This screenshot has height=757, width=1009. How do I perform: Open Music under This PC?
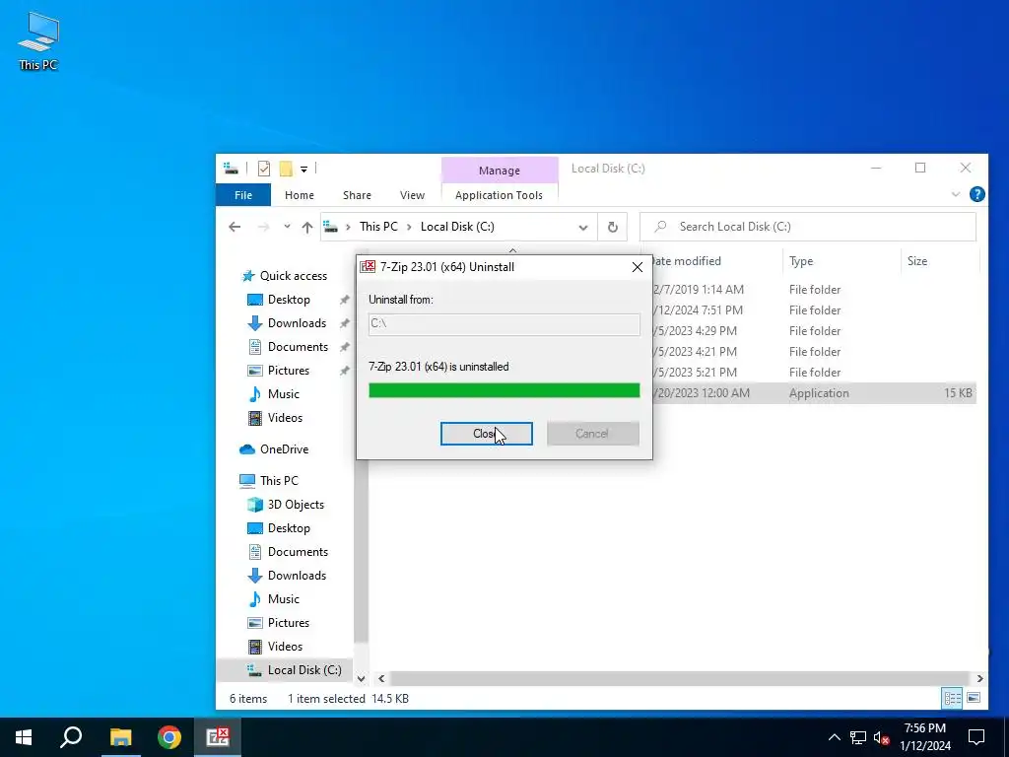[283, 599]
